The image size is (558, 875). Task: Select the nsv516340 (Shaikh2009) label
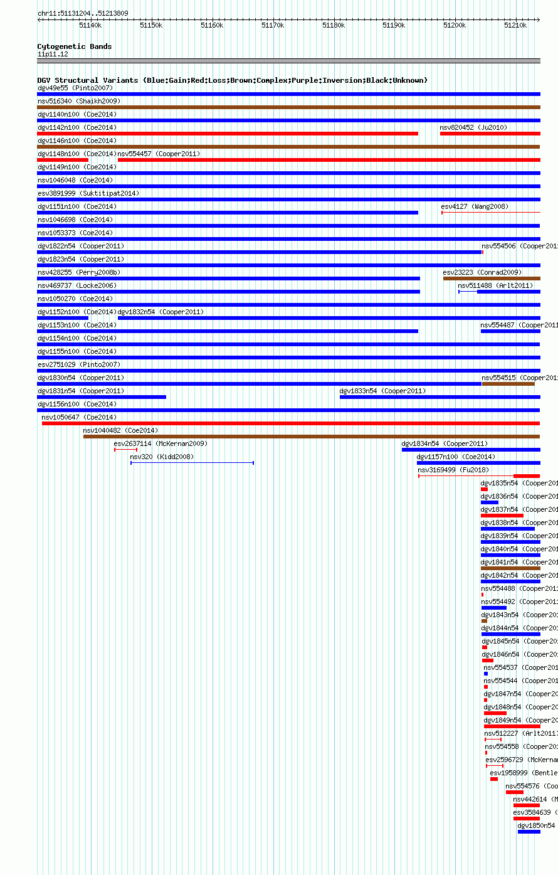(79, 101)
